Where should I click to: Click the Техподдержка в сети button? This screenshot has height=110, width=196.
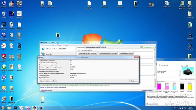tap(148, 47)
